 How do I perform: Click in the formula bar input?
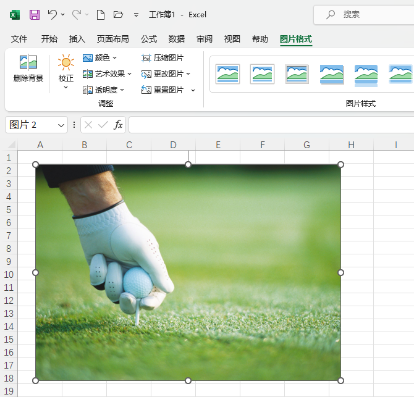[271, 125]
